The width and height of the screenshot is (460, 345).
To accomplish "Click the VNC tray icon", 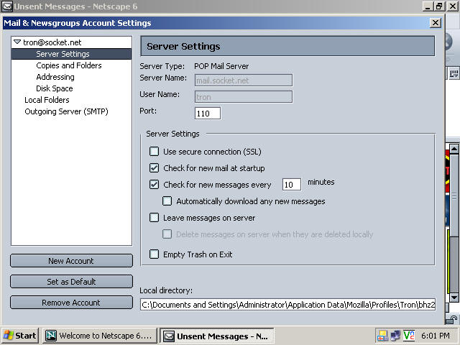I will click(x=409, y=336).
